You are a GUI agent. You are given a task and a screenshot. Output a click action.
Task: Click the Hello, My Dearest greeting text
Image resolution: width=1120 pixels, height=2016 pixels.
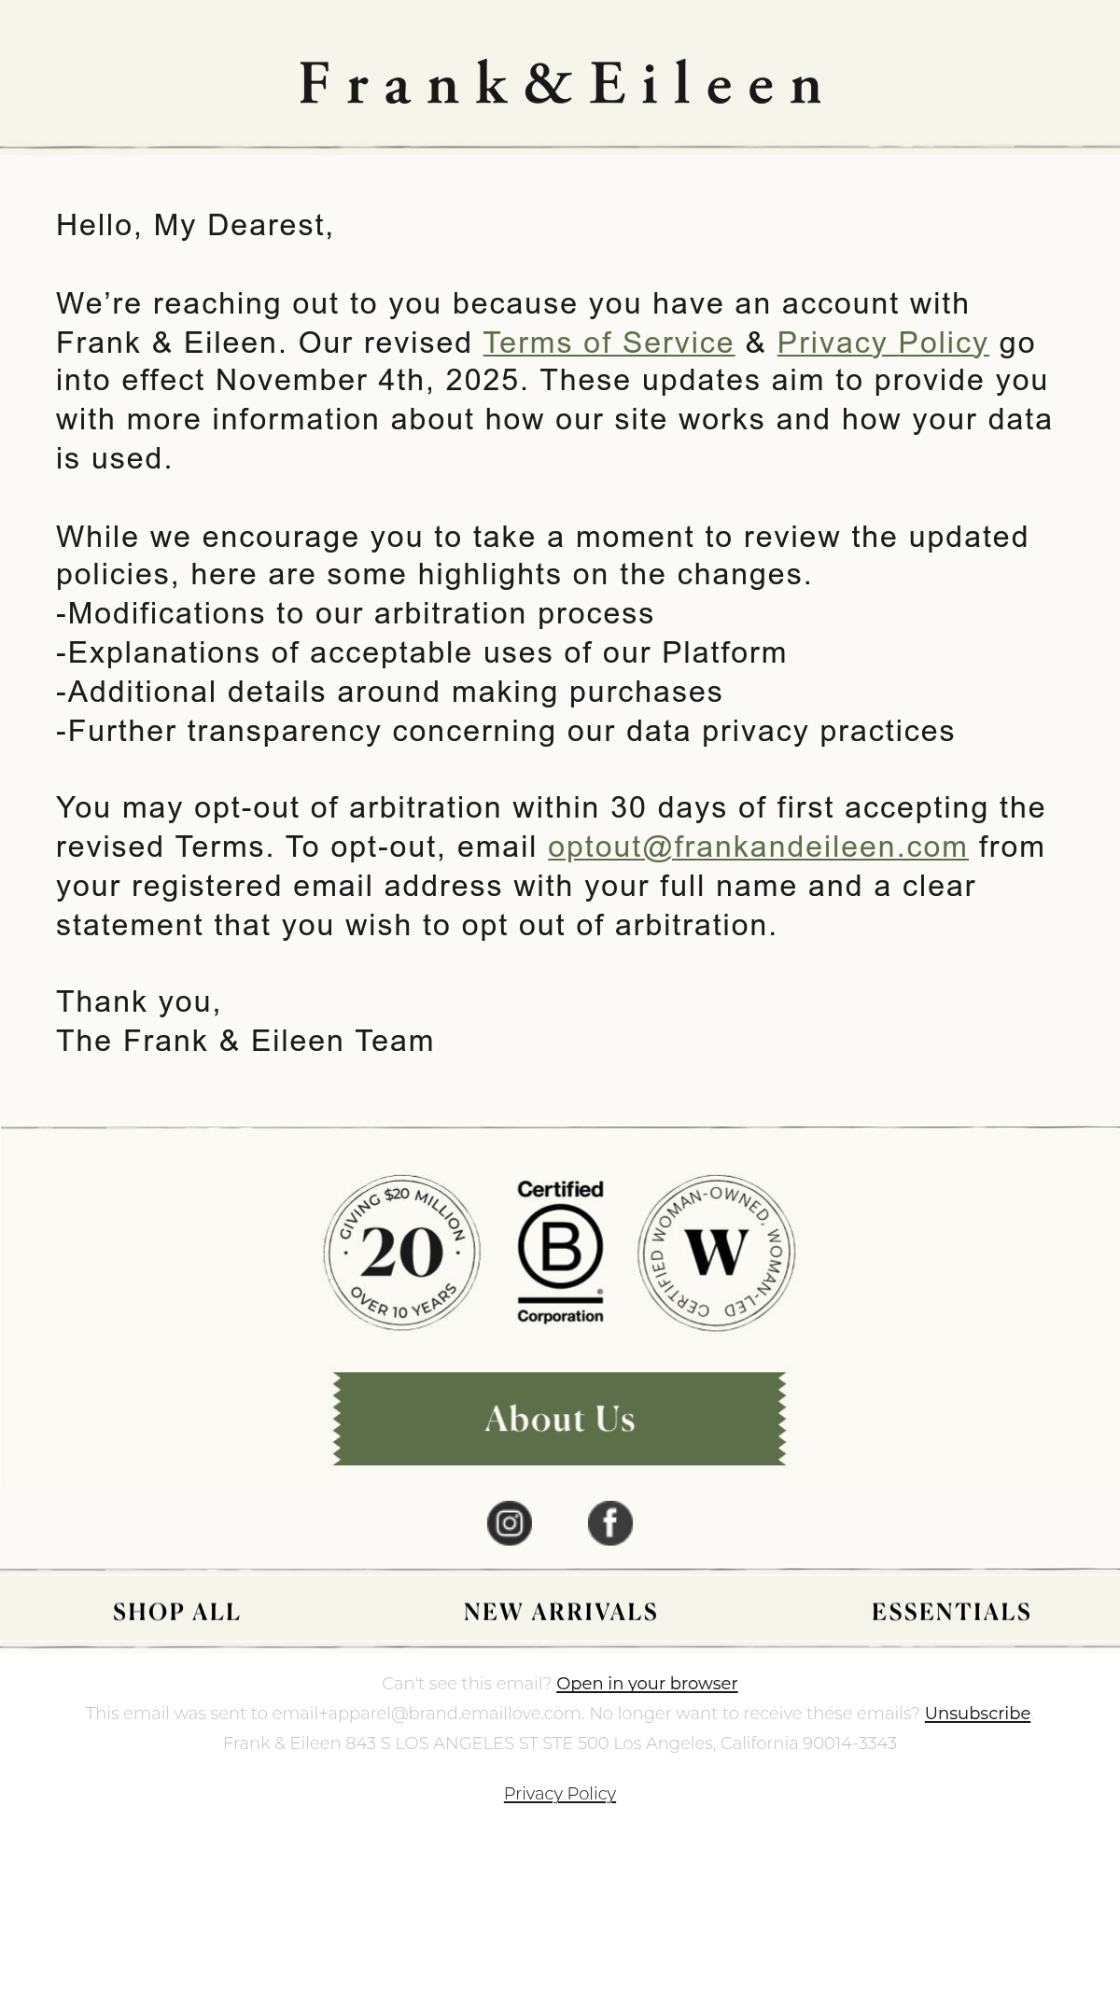[195, 225]
